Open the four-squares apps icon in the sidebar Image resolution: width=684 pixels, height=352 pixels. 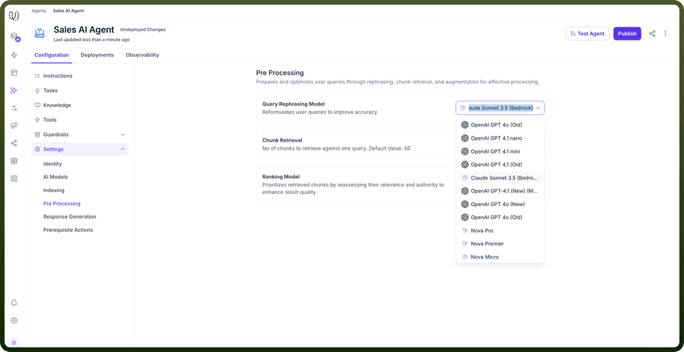[14, 178]
